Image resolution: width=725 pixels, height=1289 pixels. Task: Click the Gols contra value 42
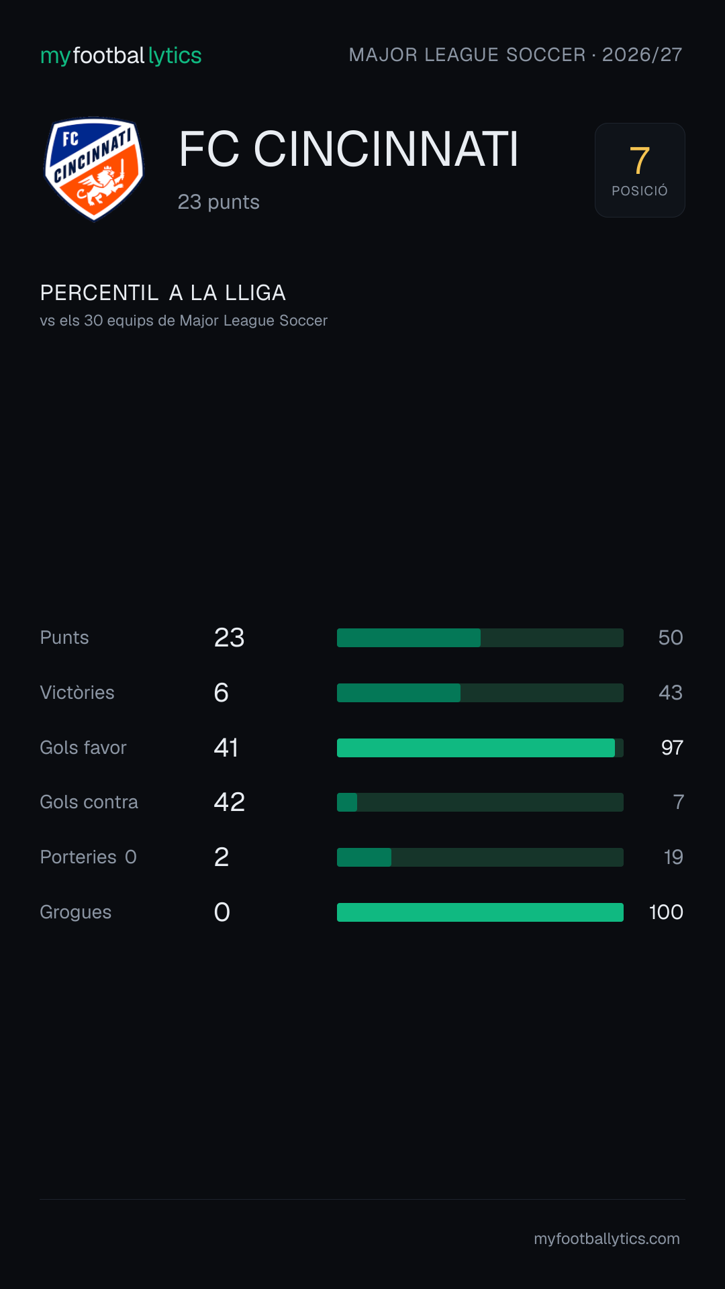(230, 802)
